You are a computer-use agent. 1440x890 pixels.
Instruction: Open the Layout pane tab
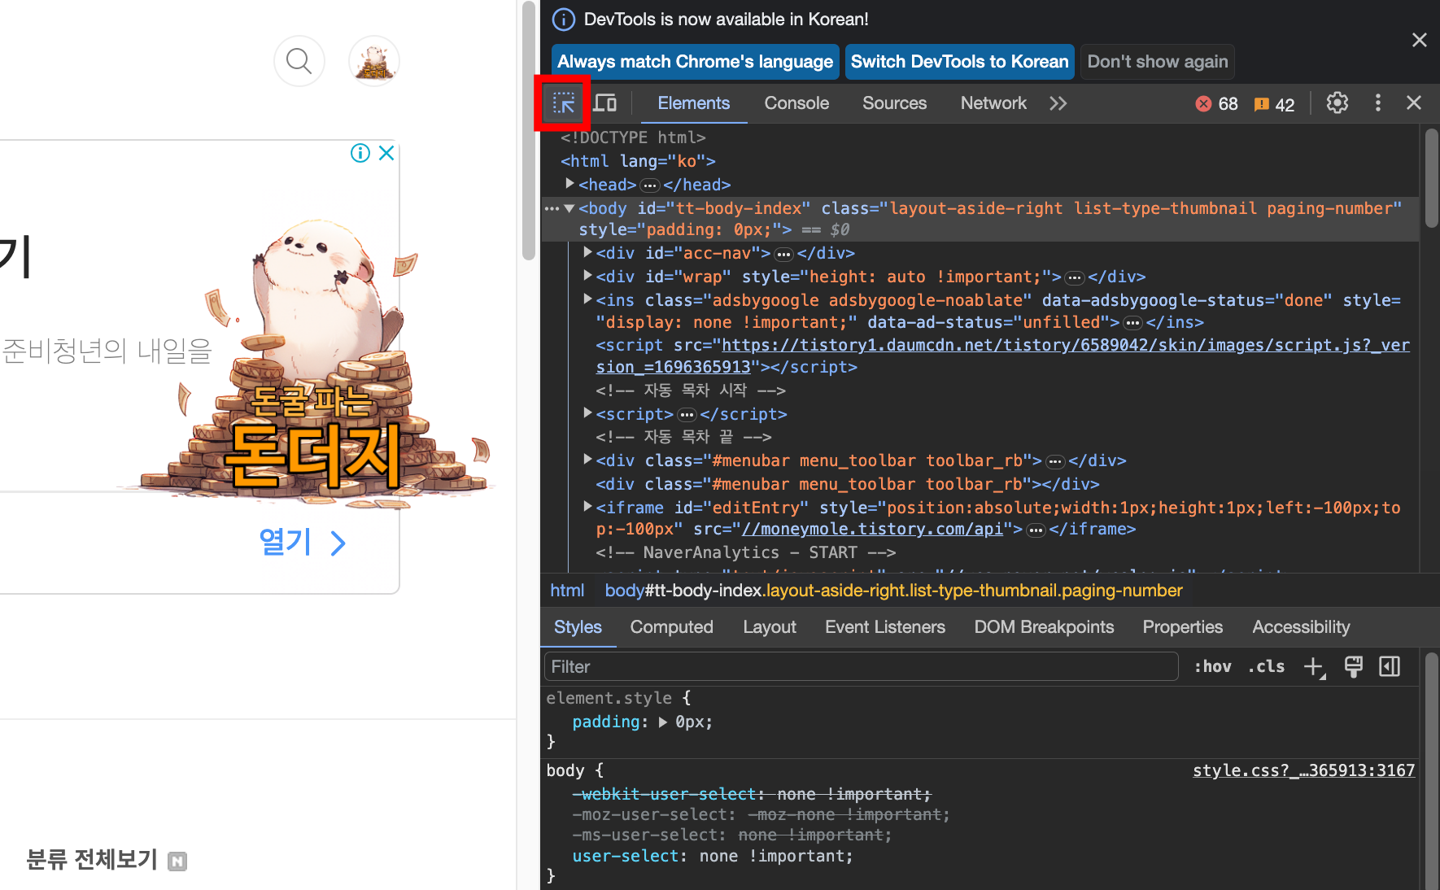(x=769, y=627)
